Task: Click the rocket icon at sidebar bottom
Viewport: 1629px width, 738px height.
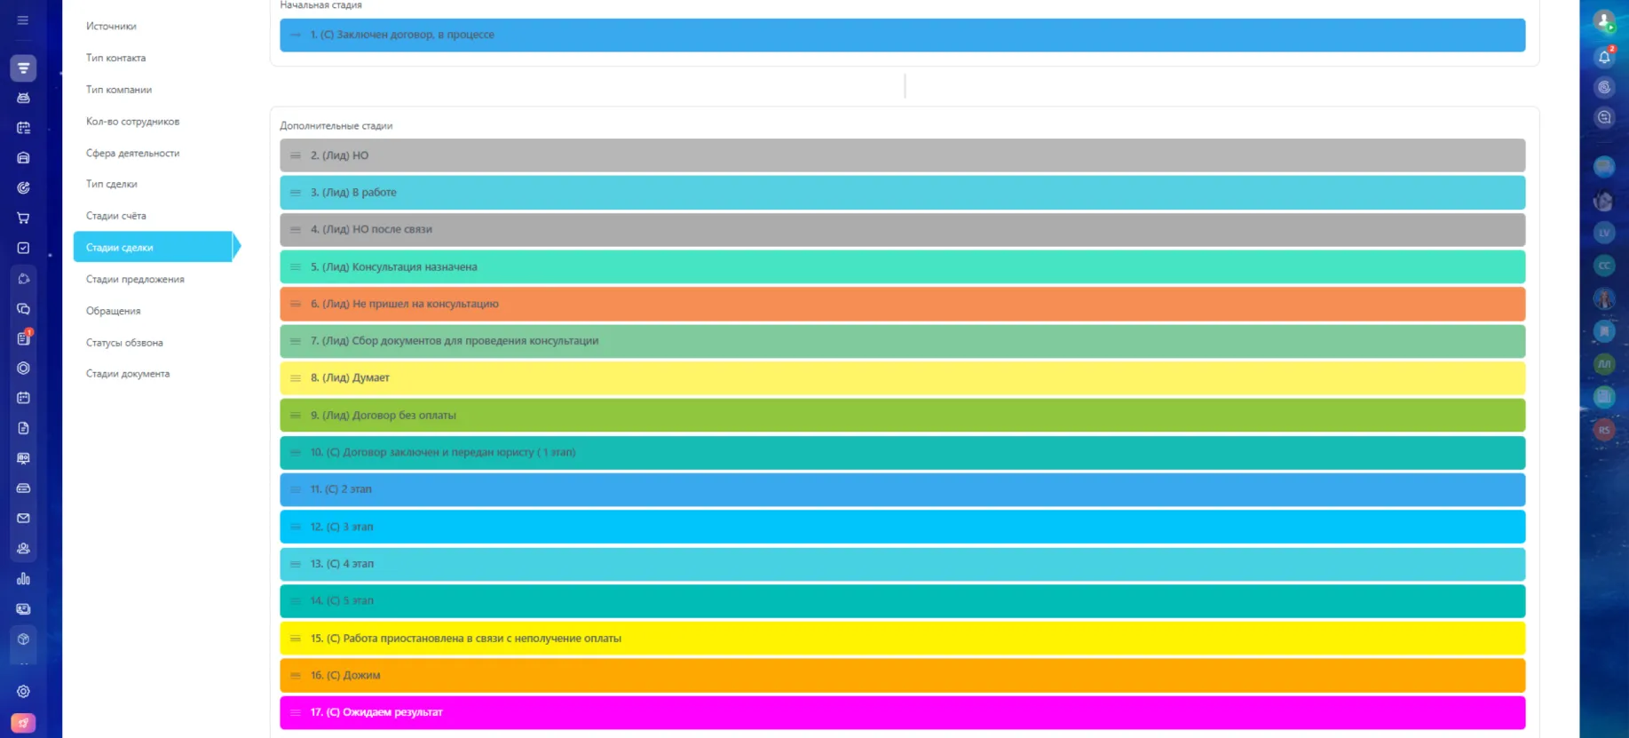Action: [23, 723]
